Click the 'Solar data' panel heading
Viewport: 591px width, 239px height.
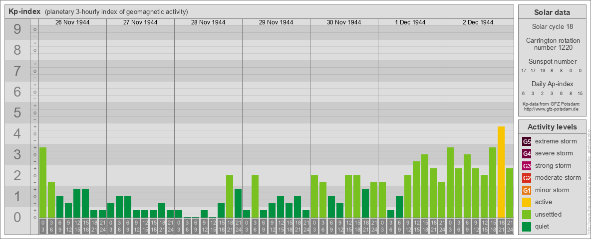(x=552, y=12)
